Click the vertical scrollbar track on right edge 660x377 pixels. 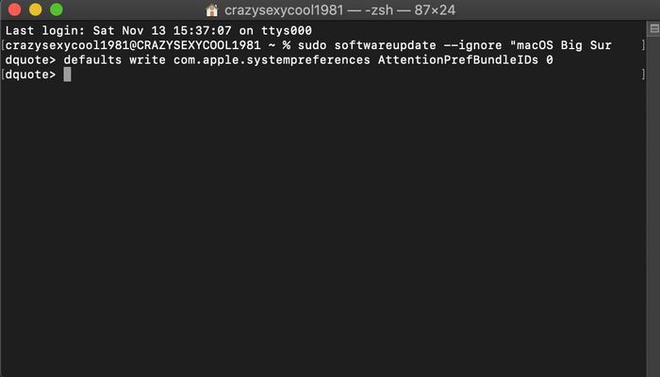coord(653,202)
